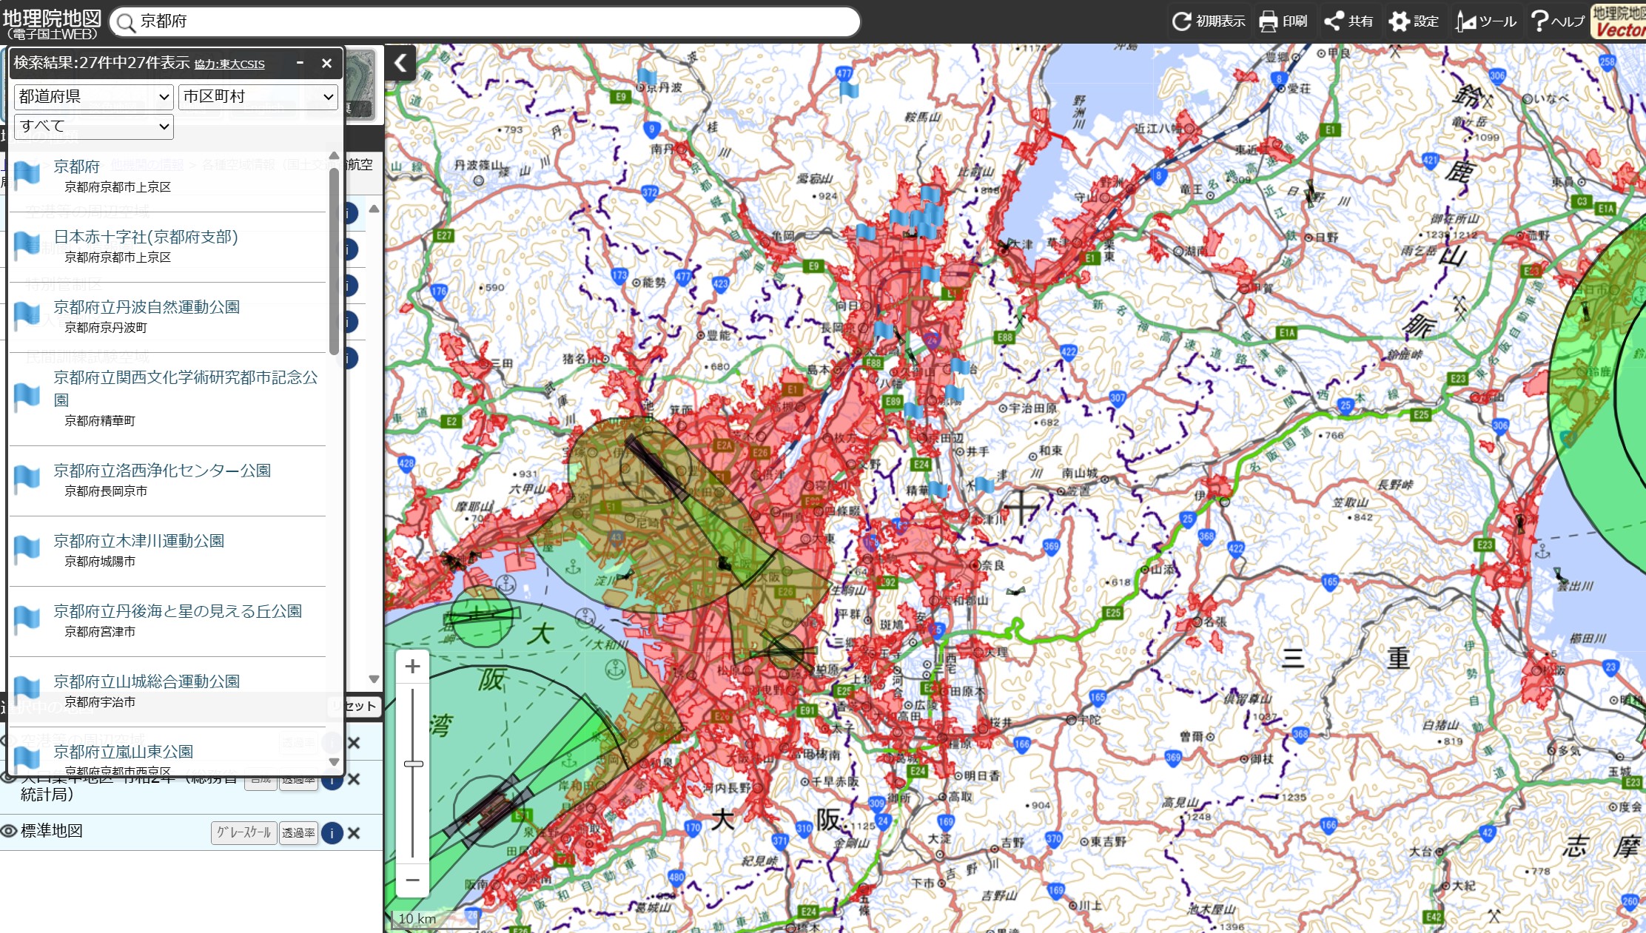Open the ツール tools panel
This screenshot has width=1646, height=933.
coord(1465,21)
